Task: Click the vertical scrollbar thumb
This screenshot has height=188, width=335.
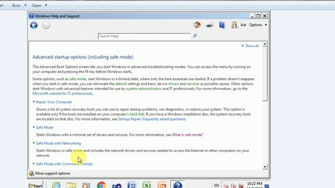Action: coord(265,74)
